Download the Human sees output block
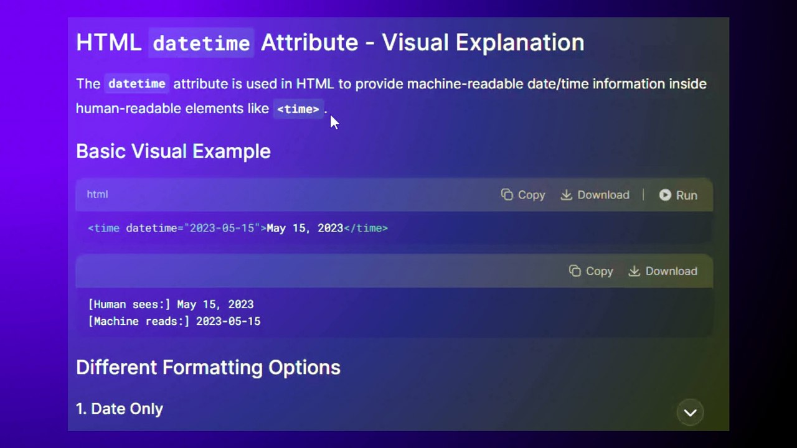This screenshot has width=797, height=448. (663, 271)
